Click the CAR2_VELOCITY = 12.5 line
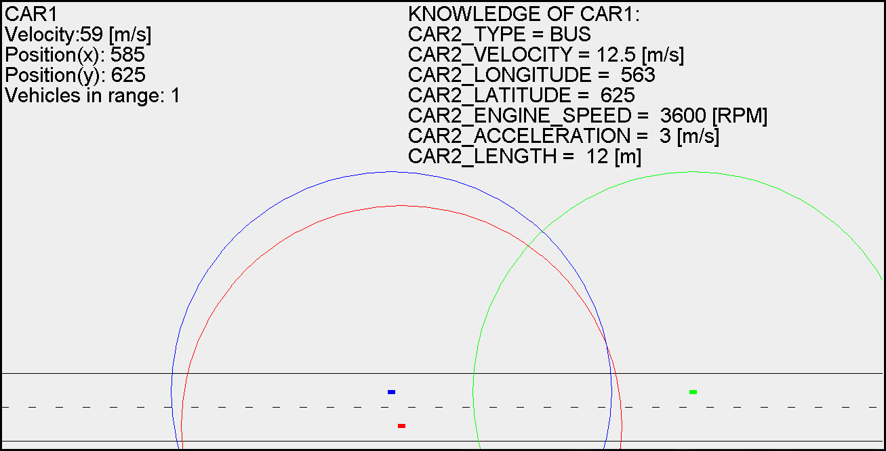 tap(546, 55)
